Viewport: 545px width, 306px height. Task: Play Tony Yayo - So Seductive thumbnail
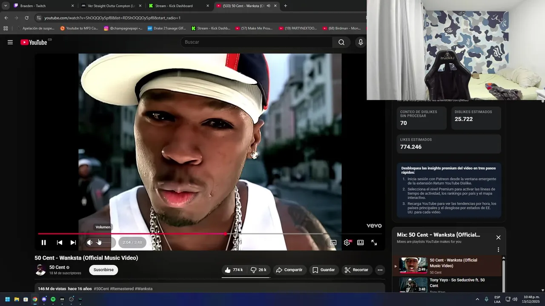tap(413, 285)
